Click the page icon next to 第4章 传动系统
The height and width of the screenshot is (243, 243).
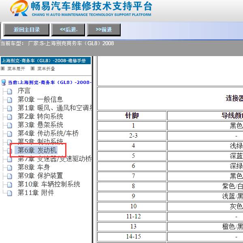pyautogui.click(x=10, y=134)
